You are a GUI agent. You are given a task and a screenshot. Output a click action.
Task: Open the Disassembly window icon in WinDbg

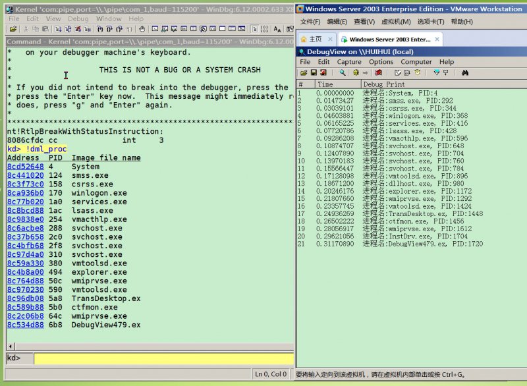[213, 29]
